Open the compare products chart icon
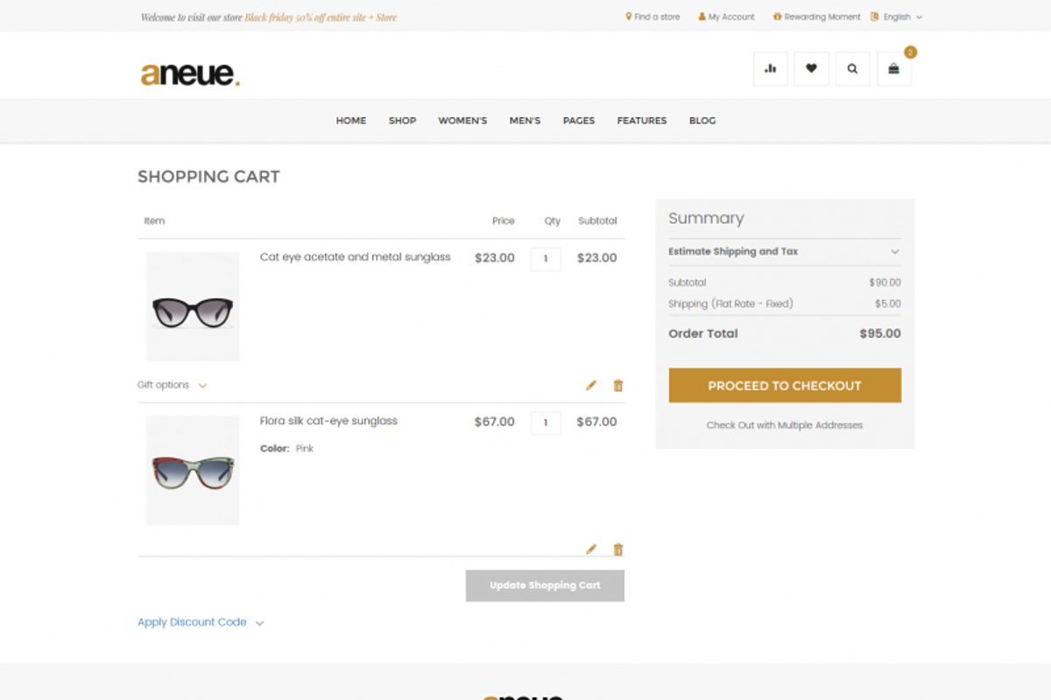The width and height of the screenshot is (1051, 700). pos(771,69)
